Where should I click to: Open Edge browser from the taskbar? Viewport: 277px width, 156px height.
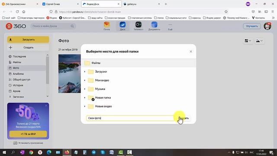click(49, 152)
